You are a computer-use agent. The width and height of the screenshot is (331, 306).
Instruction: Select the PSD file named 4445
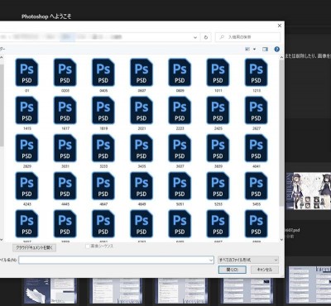[65, 189]
